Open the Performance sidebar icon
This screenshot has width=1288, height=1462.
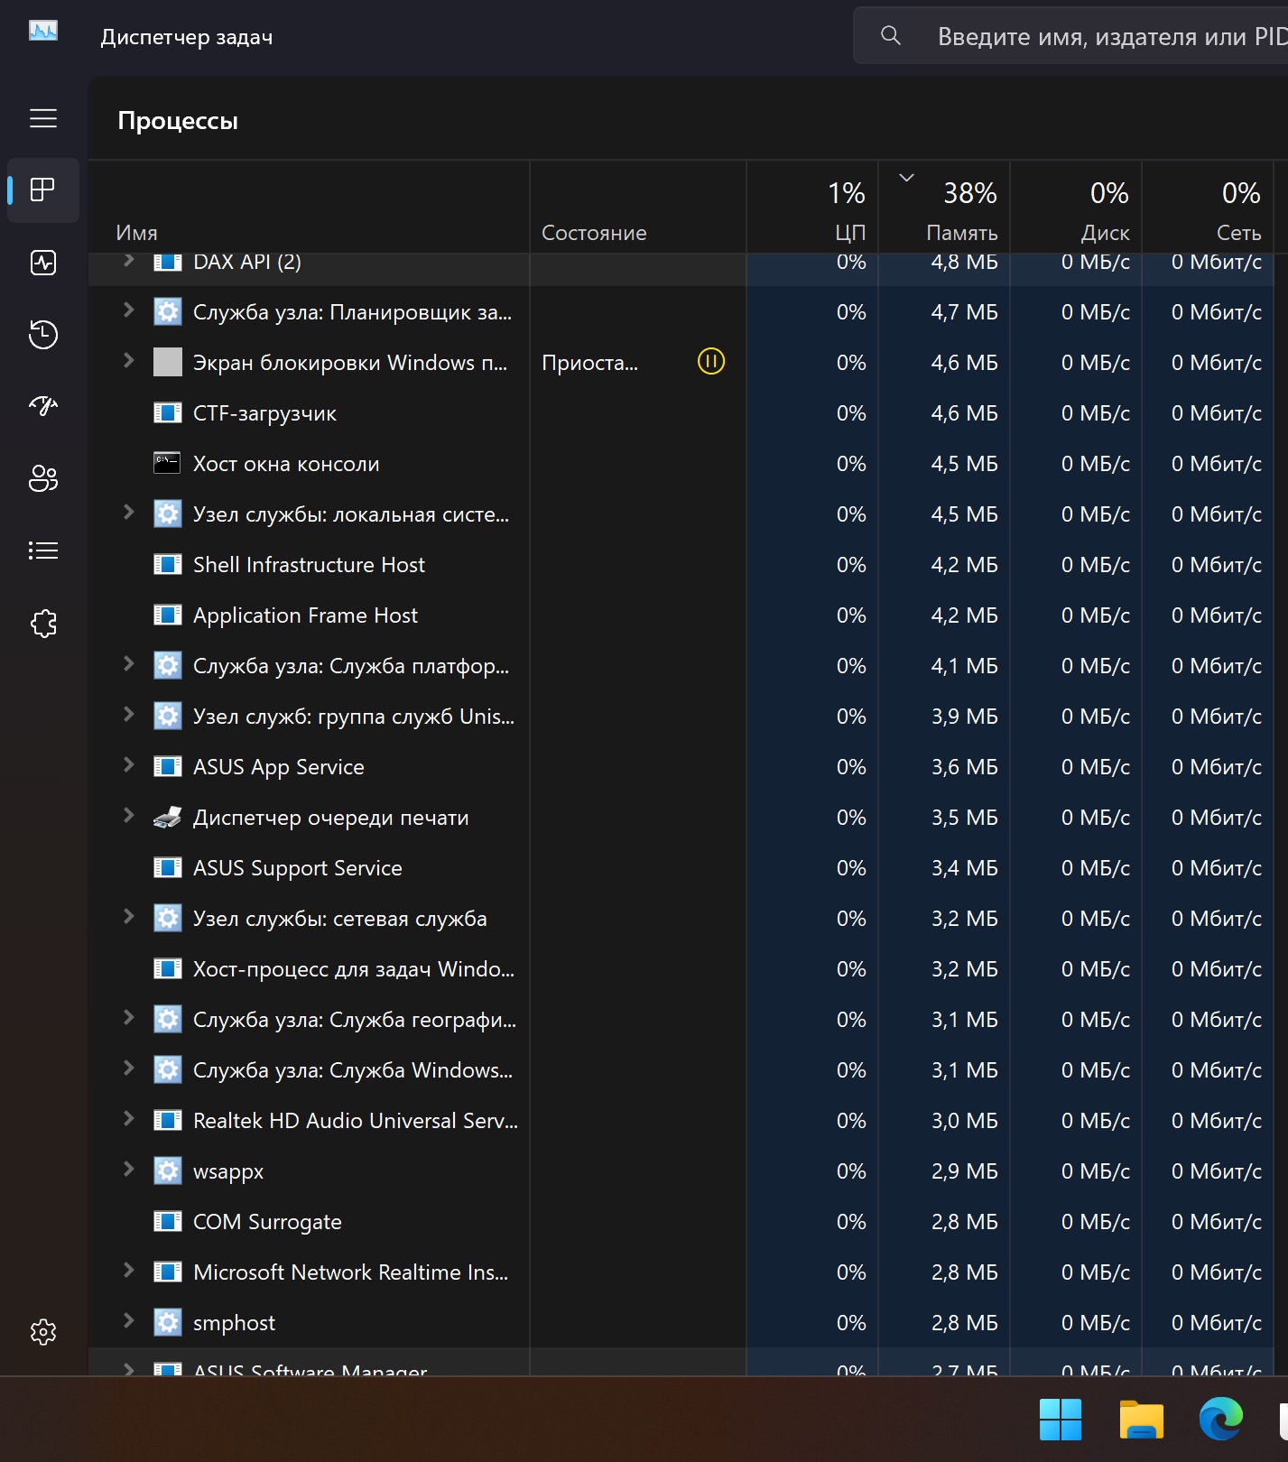coord(43,263)
